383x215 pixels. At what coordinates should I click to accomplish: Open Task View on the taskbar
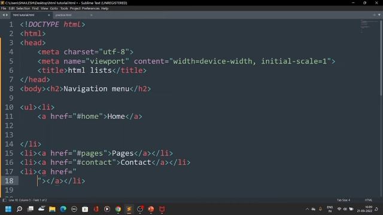pos(31,209)
